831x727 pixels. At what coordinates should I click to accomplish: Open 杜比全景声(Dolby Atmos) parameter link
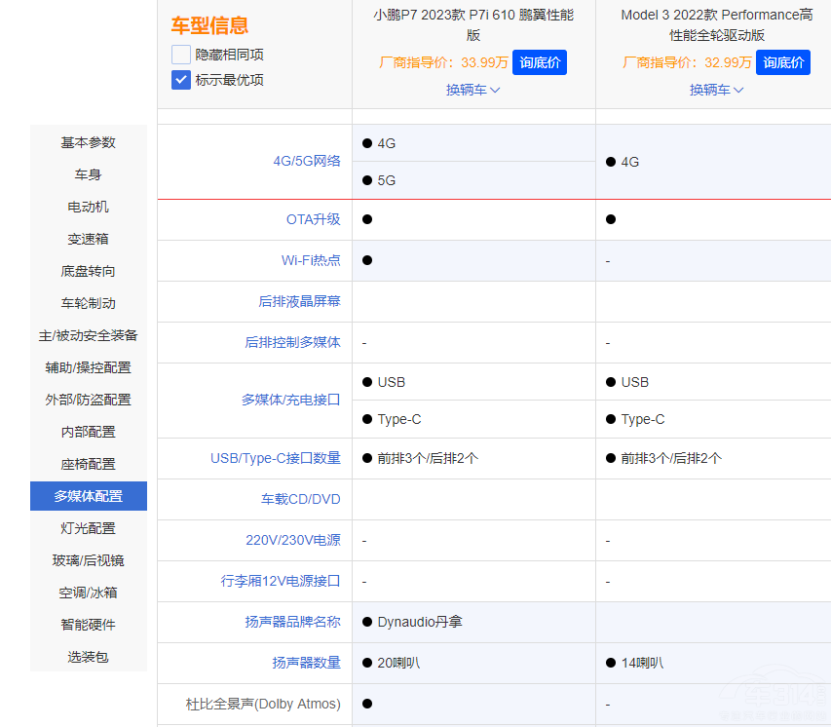pos(263,704)
